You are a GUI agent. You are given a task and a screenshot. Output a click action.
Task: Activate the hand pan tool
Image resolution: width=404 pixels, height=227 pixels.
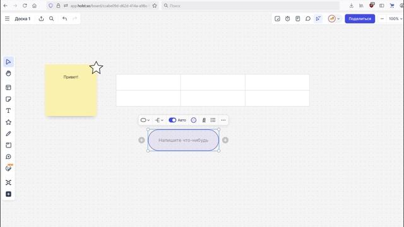(8, 73)
